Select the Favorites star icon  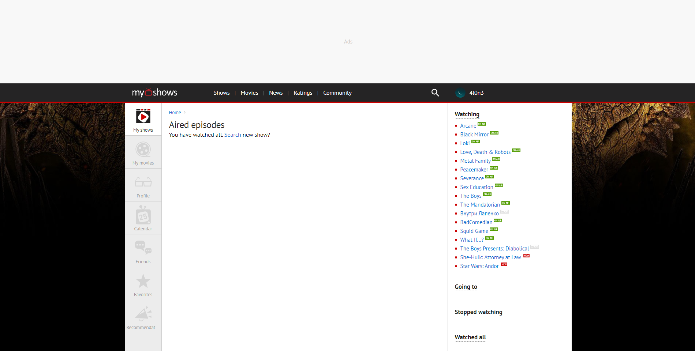click(143, 281)
